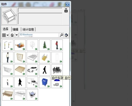Select the white sofa component

tap(20, 95)
